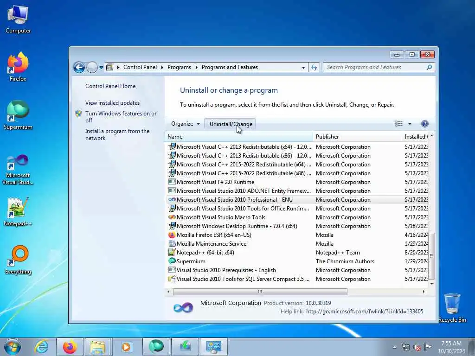This screenshot has height=356, width=475.
Task: Select Microsoft Windows Desktop Runtime - 7.0.4 (x64)
Action: pyautogui.click(x=297, y=226)
